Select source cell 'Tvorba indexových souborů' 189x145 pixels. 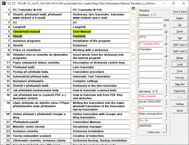(41, 136)
